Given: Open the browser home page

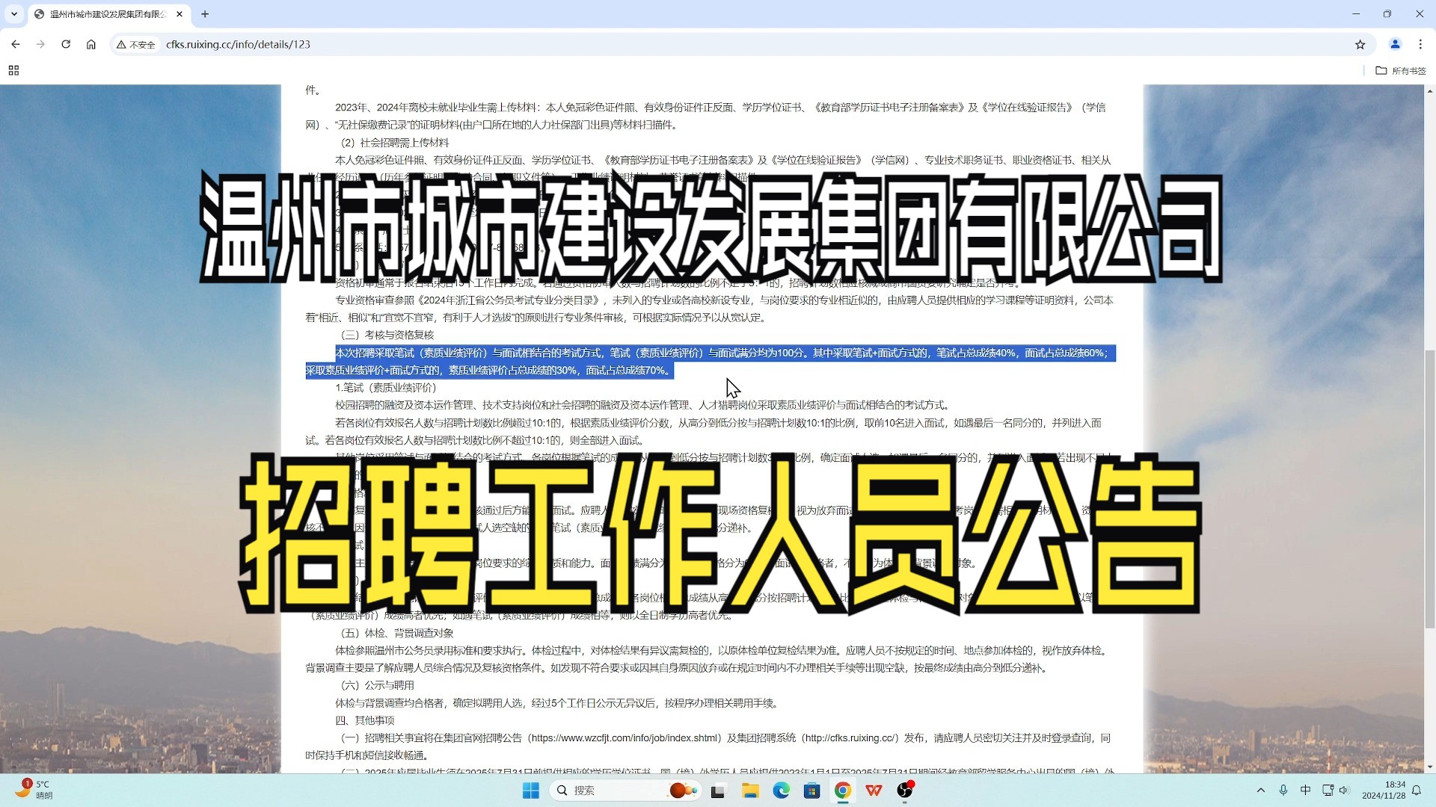Looking at the screenshot, I should 91,44.
